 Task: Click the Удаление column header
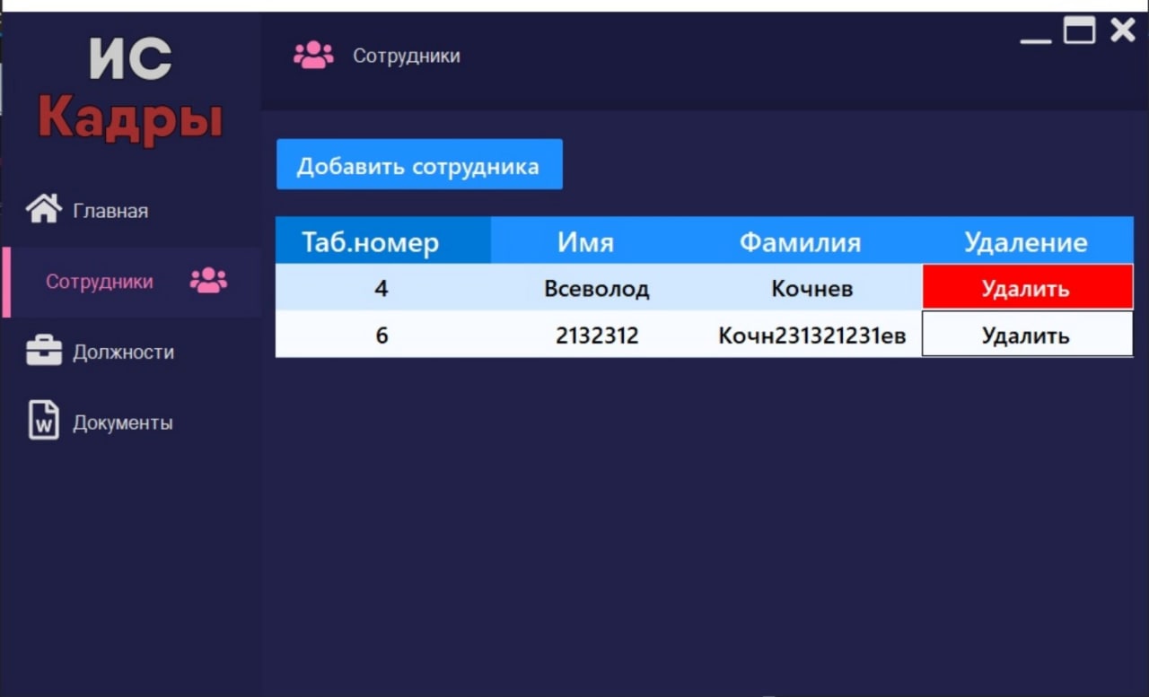(x=1027, y=241)
